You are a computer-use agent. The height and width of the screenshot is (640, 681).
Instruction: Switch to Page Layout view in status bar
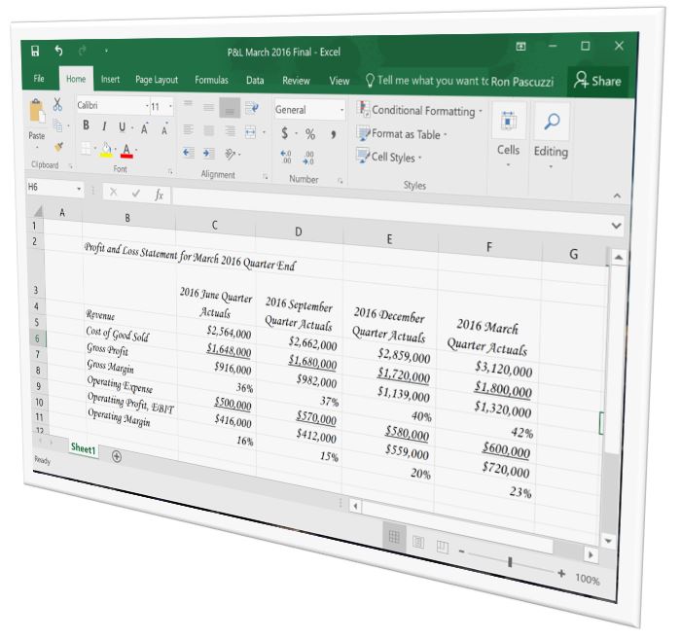click(418, 541)
